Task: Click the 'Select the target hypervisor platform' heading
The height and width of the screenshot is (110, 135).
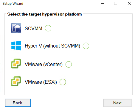Action: pyautogui.click(x=44, y=14)
